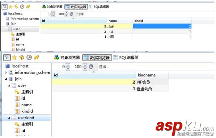Viewport: 216px width, 138px height.
Task: Click the clock history icon in lower toolbar
Action: click(x=29, y=57)
